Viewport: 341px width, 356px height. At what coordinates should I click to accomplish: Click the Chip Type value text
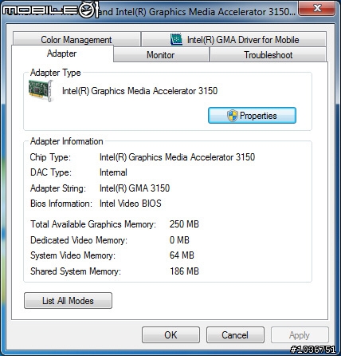click(x=178, y=157)
